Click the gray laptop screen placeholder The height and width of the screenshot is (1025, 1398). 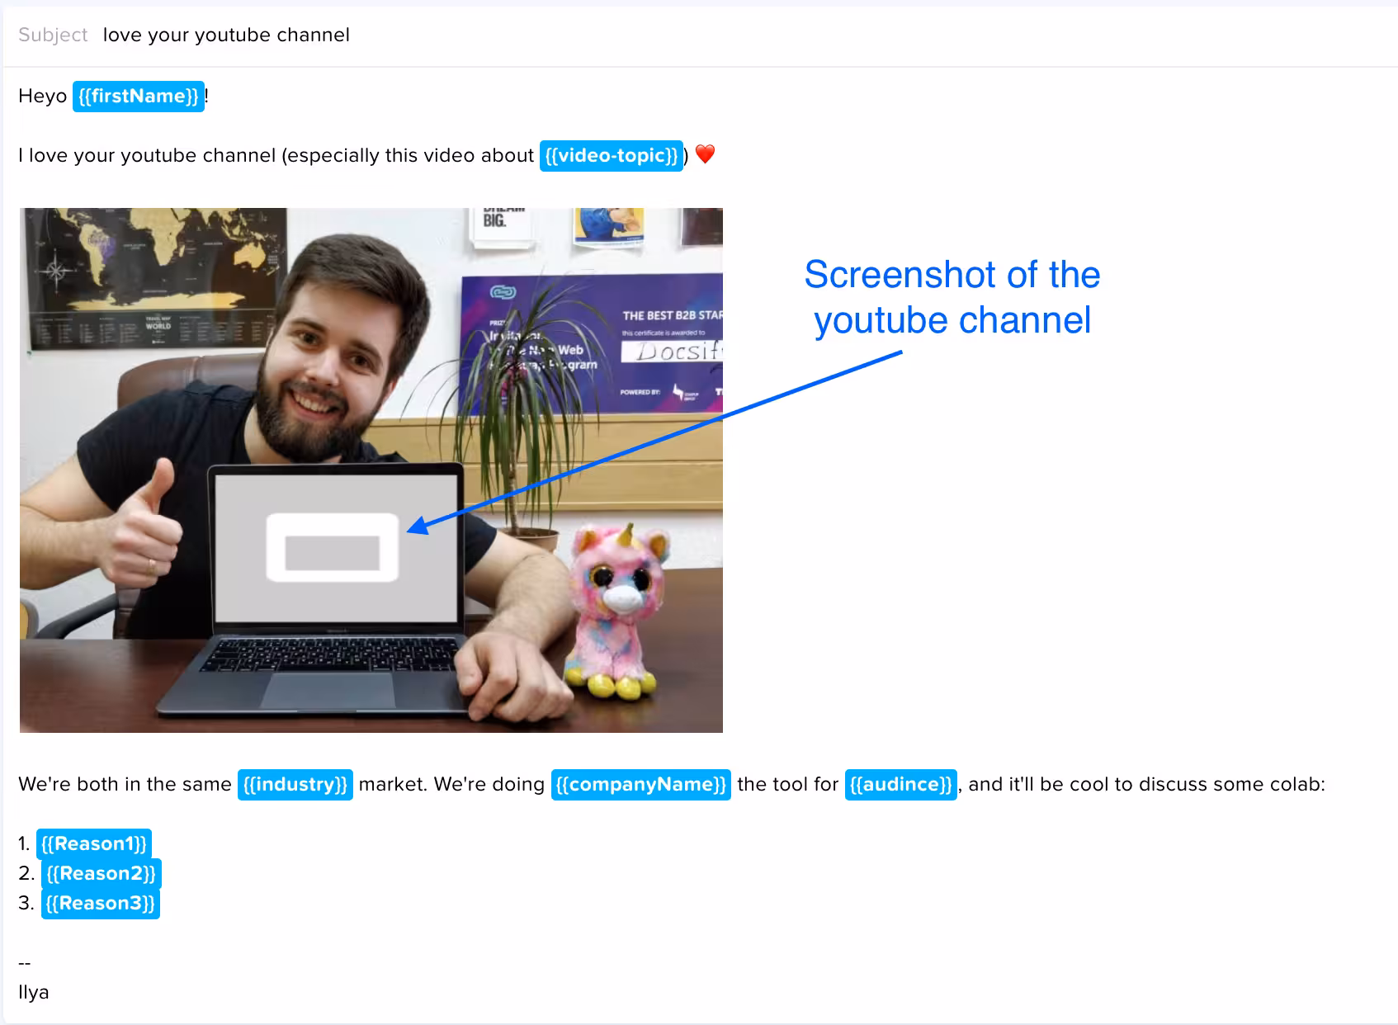pyautogui.click(x=334, y=548)
